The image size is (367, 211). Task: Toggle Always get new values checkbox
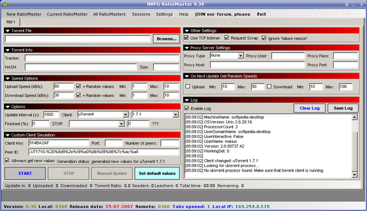7,161
